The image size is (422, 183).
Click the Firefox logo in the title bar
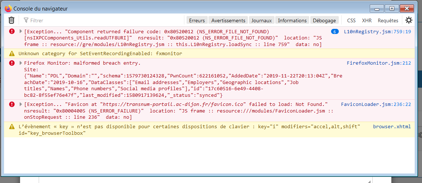(x=8, y=8)
